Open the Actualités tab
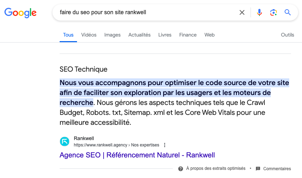302x178 pixels. (x=139, y=35)
